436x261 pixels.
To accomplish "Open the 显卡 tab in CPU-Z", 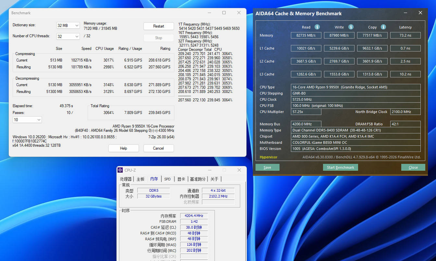I will pyautogui.click(x=181, y=179).
